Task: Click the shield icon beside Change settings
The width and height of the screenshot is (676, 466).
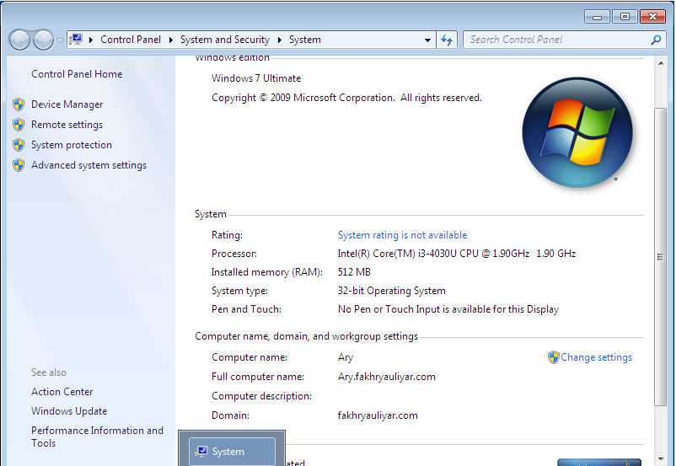Action: pos(554,357)
